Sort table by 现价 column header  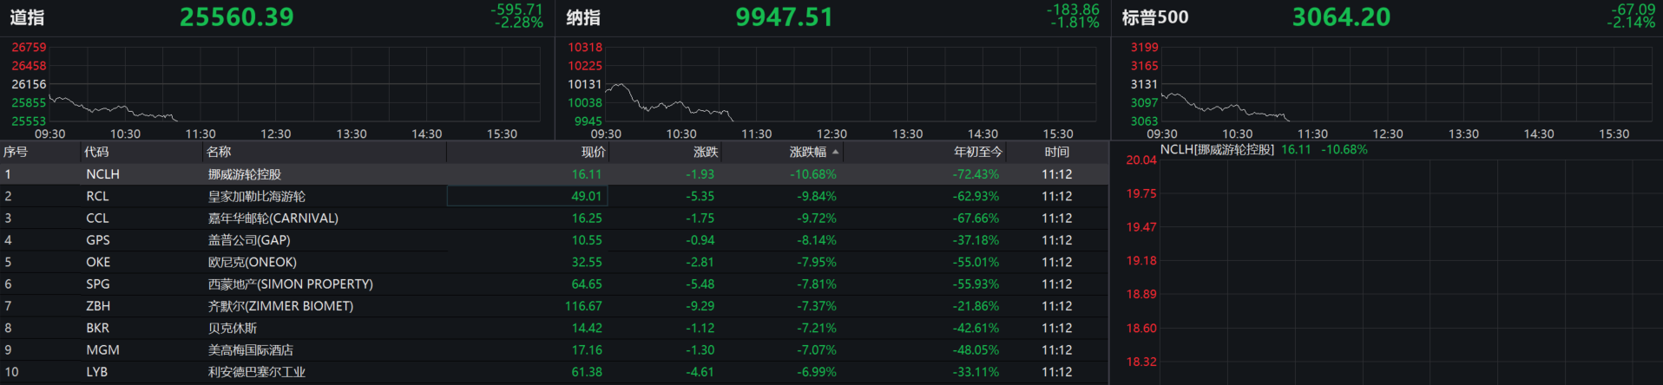(x=594, y=152)
